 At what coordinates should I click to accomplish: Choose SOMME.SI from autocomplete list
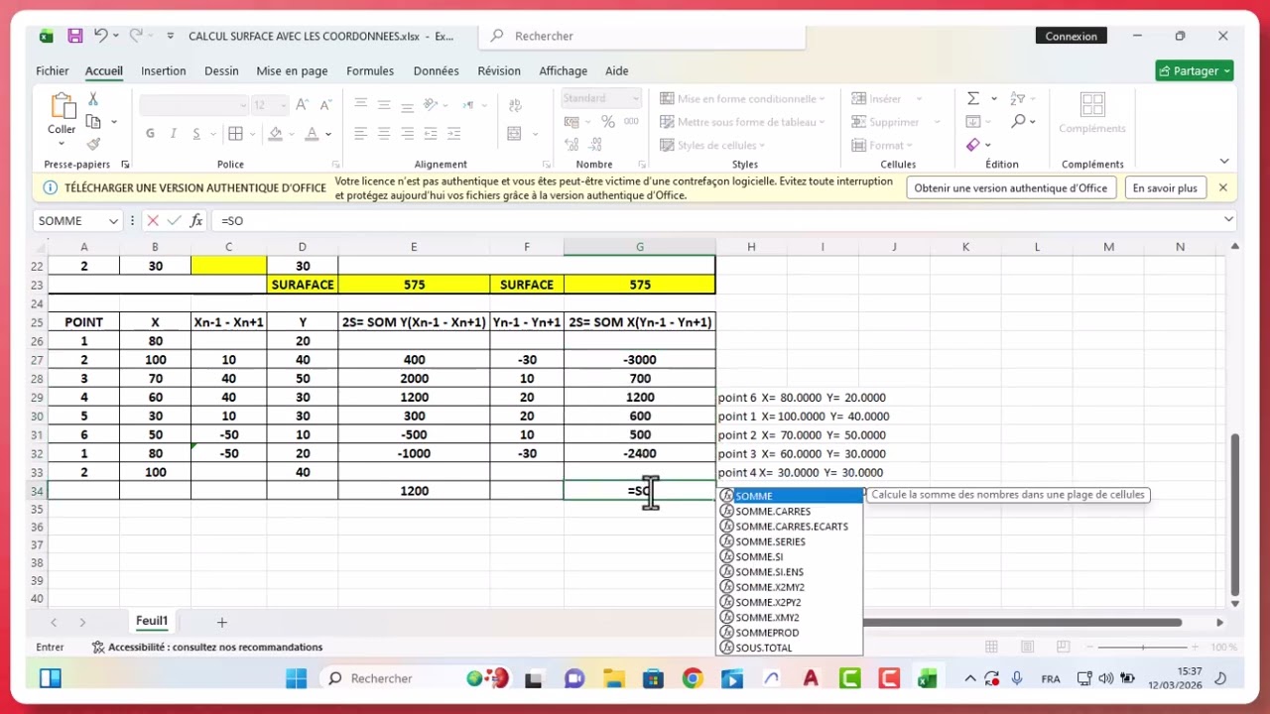(x=790, y=556)
